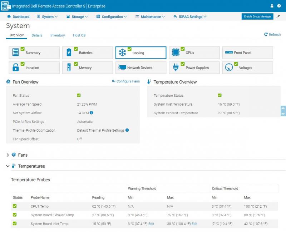Switch to the Details tab
Screen dimensions: 286x232
click(x=37, y=35)
